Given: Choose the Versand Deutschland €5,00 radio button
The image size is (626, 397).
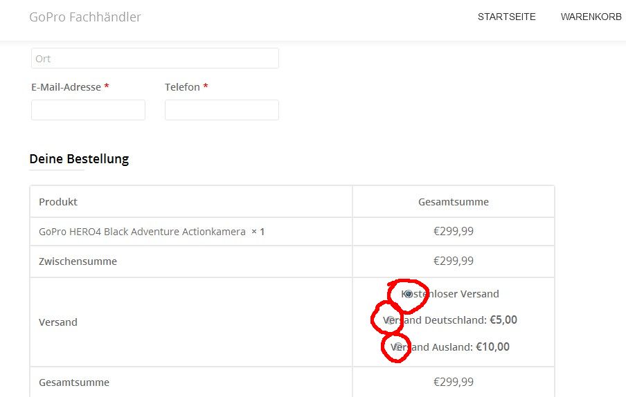Looking at the screenshot, I should coord(391,320).
